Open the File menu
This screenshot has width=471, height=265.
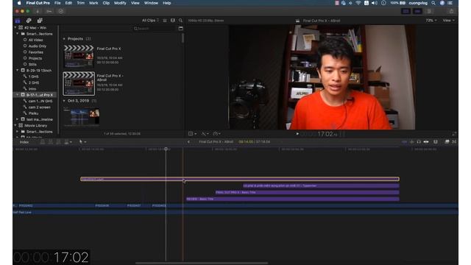[57, 3]
